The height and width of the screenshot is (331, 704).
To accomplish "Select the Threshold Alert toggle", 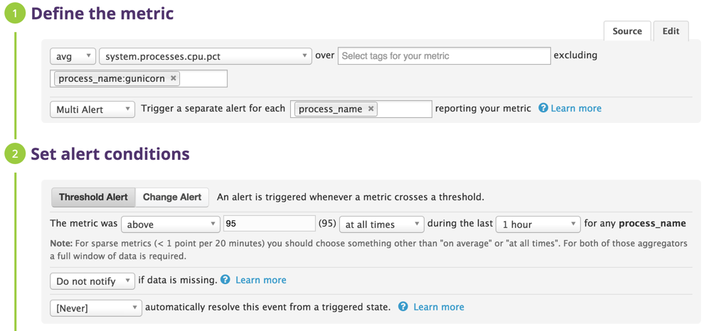I will [93, 197].
